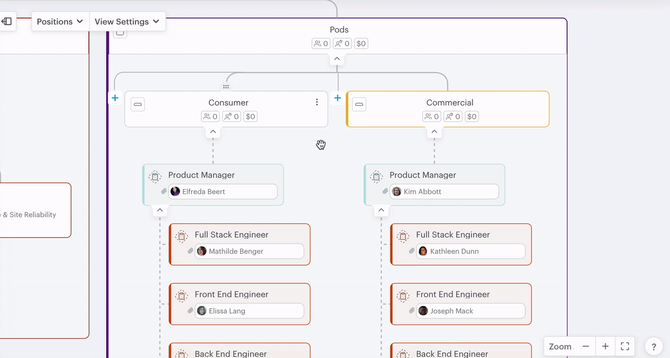The image size is (670, 358).
Task: Click Mathilde Benger's avatar thumbnail
Action: click(x=202, y=251)
